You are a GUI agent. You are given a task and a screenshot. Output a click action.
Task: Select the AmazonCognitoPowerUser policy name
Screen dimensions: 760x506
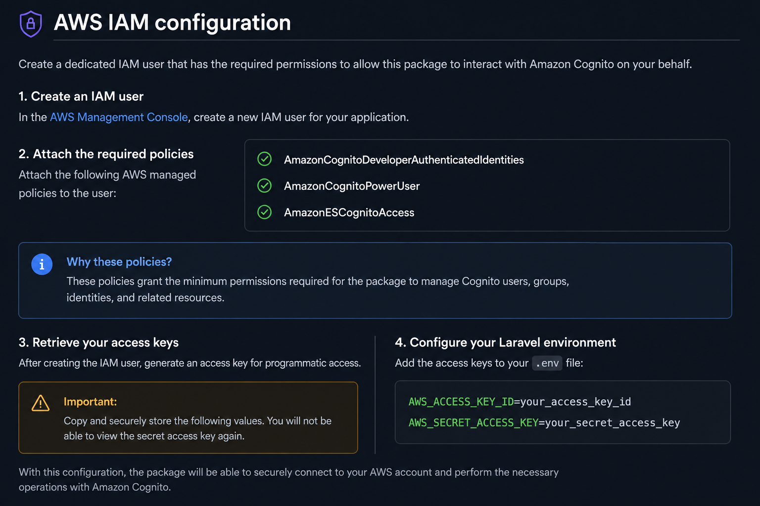[352, 186]
